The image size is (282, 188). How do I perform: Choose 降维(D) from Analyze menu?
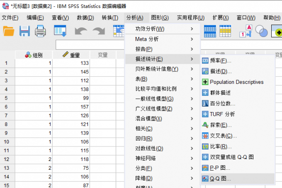pyautogui.click(x=163, y=178)
